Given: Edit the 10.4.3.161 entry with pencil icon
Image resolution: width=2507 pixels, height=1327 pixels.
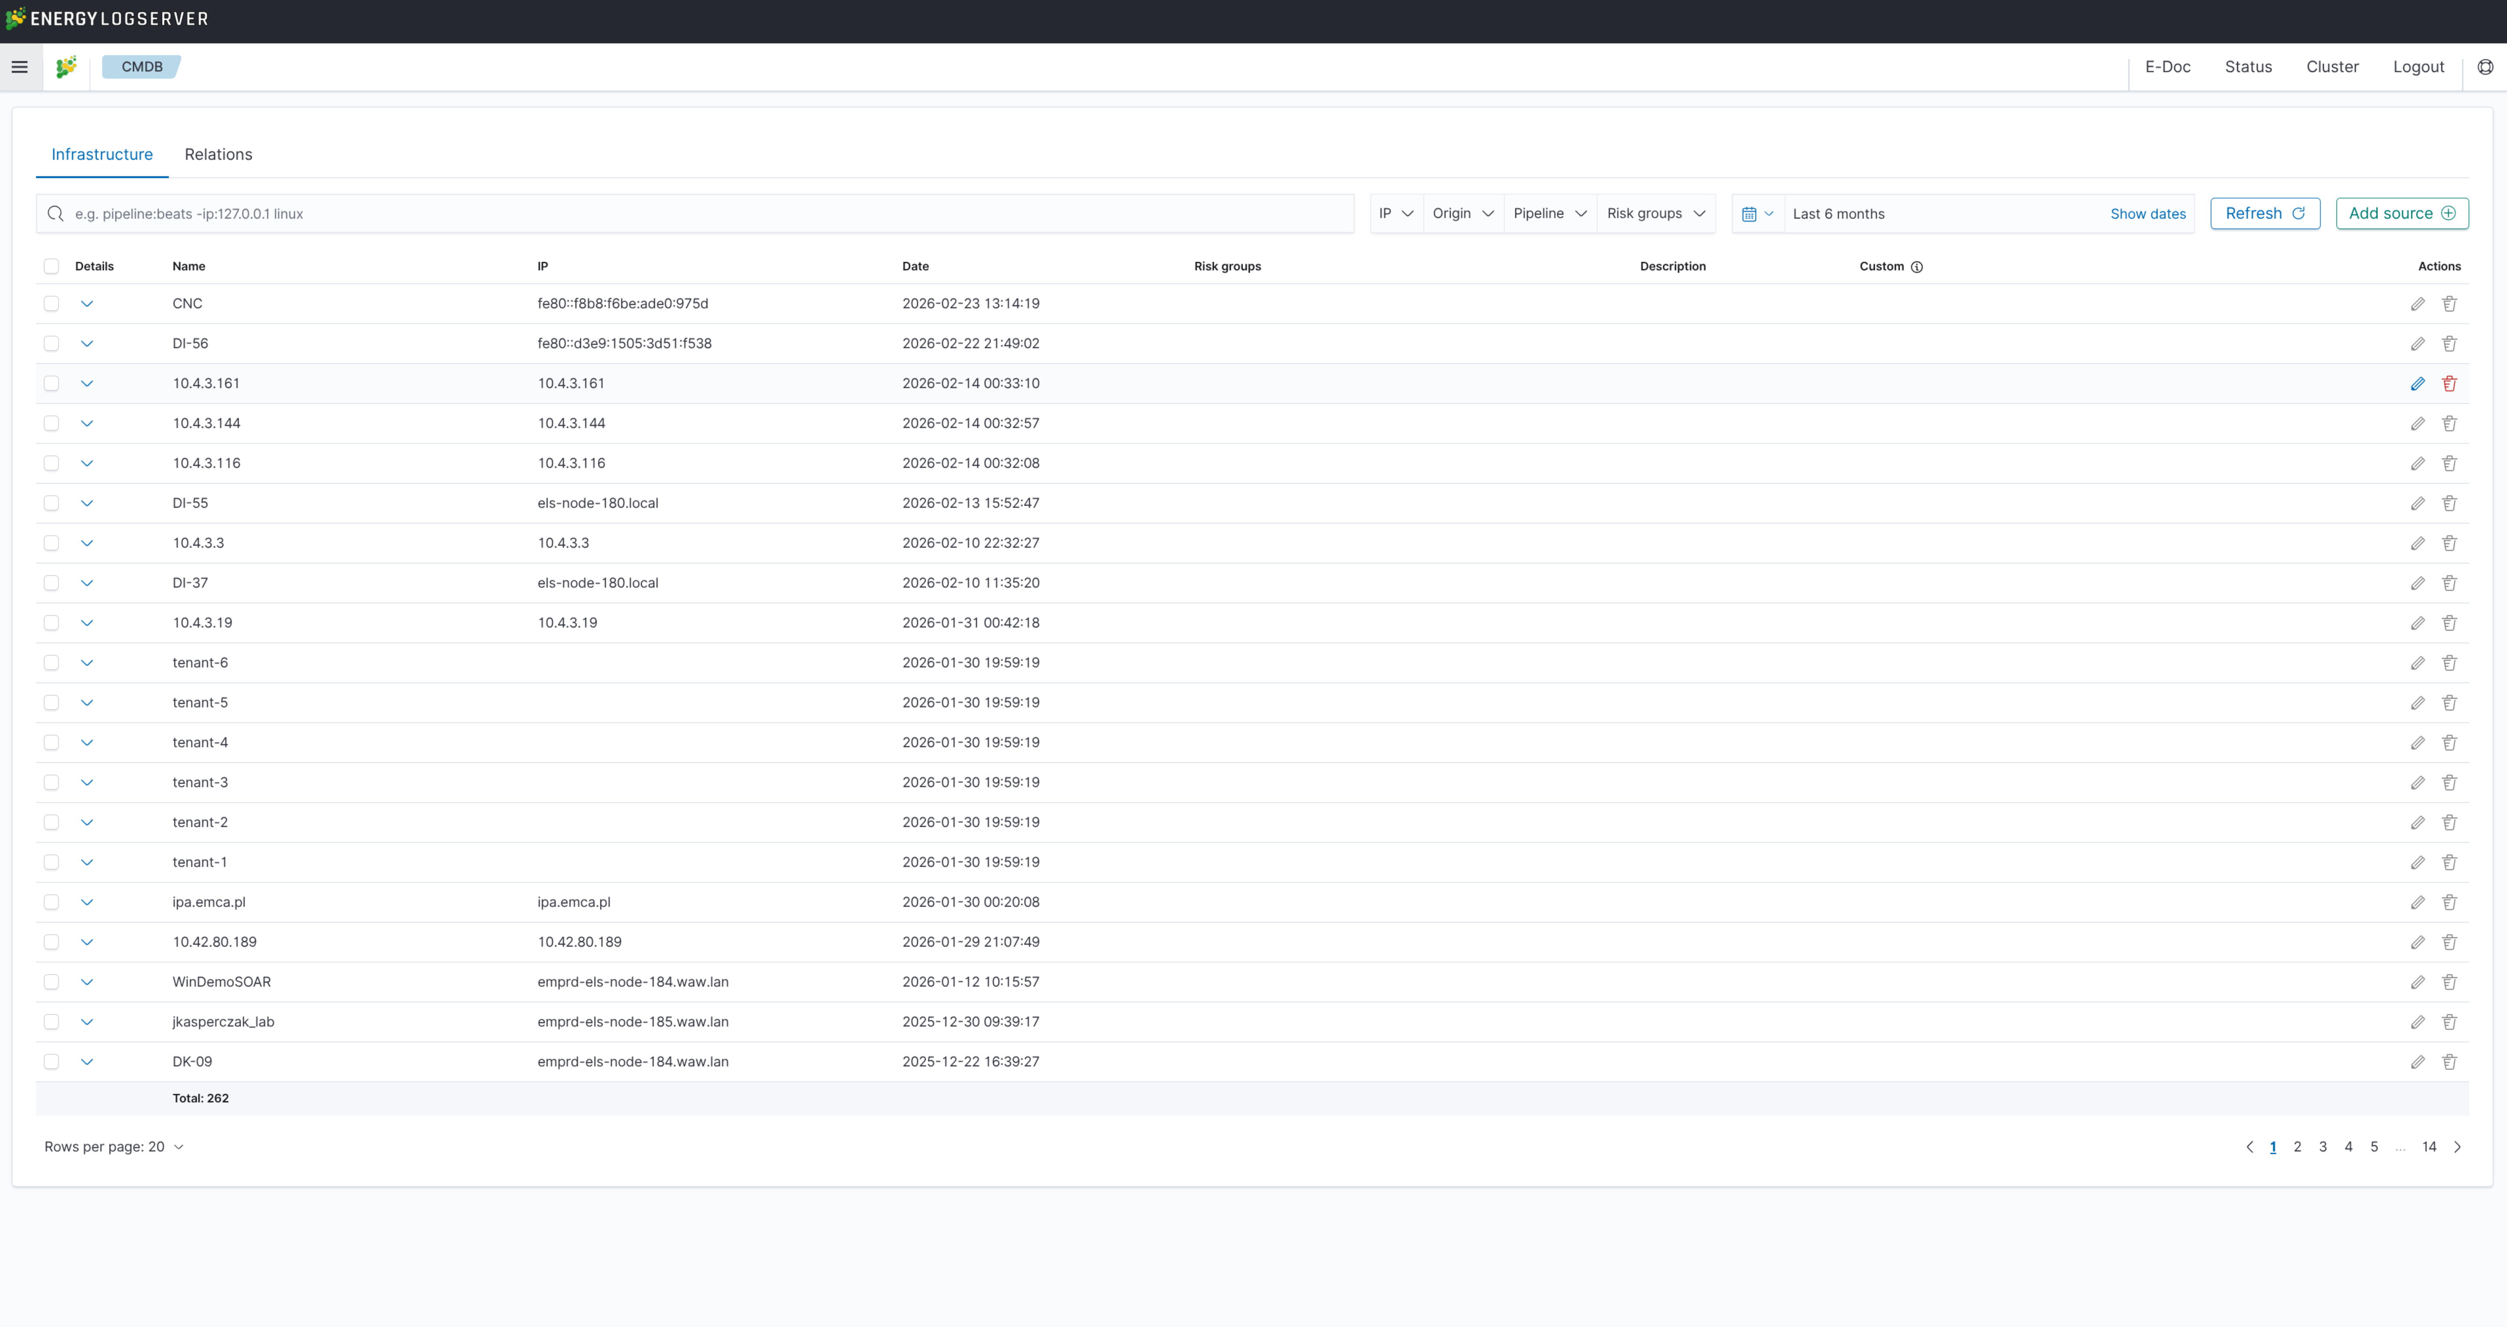Looking at the screenshot, I should pyautogui.click(x=2418, y=383).
